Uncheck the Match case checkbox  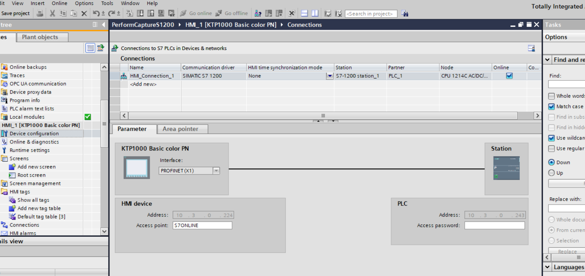[552, 106]
